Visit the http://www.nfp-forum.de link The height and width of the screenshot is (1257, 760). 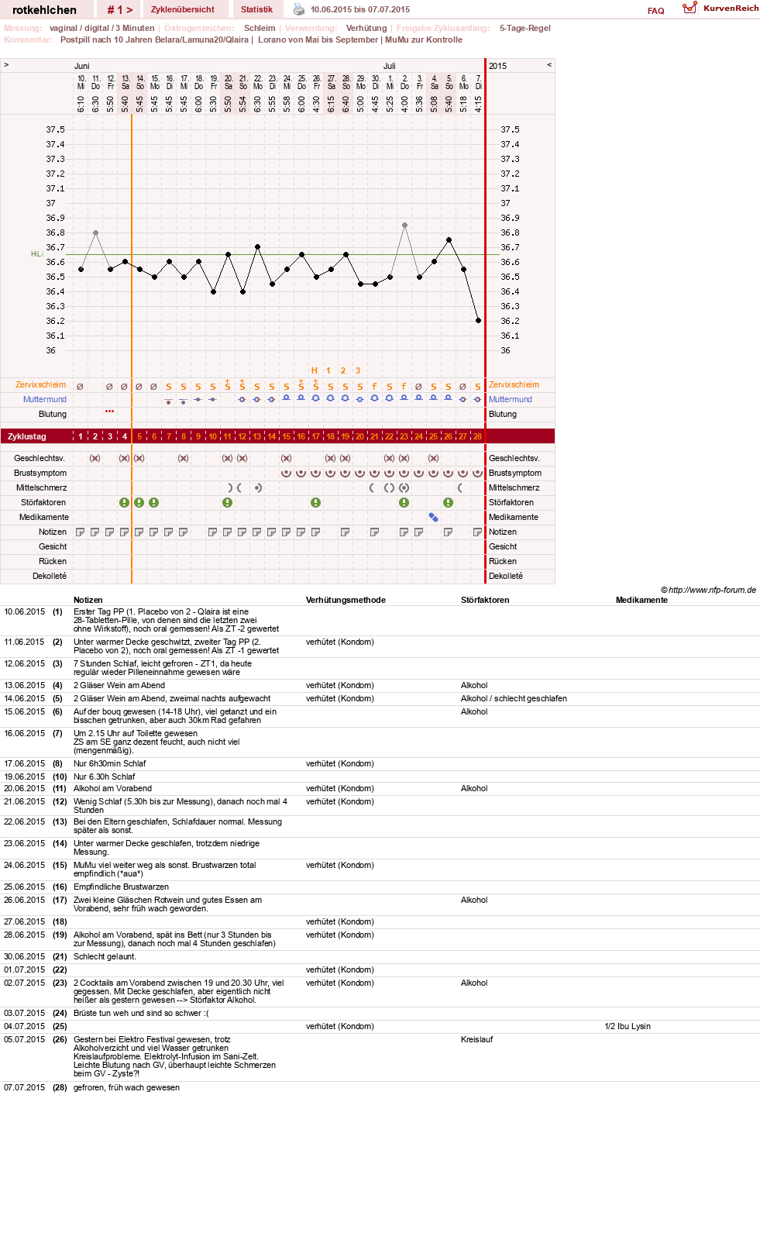(712, 590)
